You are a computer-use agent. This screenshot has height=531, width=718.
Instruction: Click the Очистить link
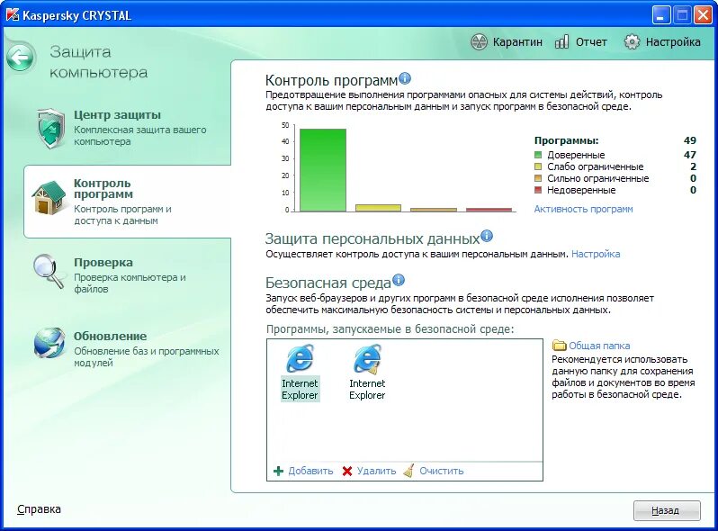click(x=442, y=471)
